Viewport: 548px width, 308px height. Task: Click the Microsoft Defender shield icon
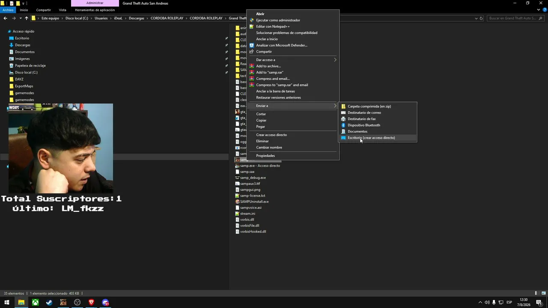pos(252,45)
